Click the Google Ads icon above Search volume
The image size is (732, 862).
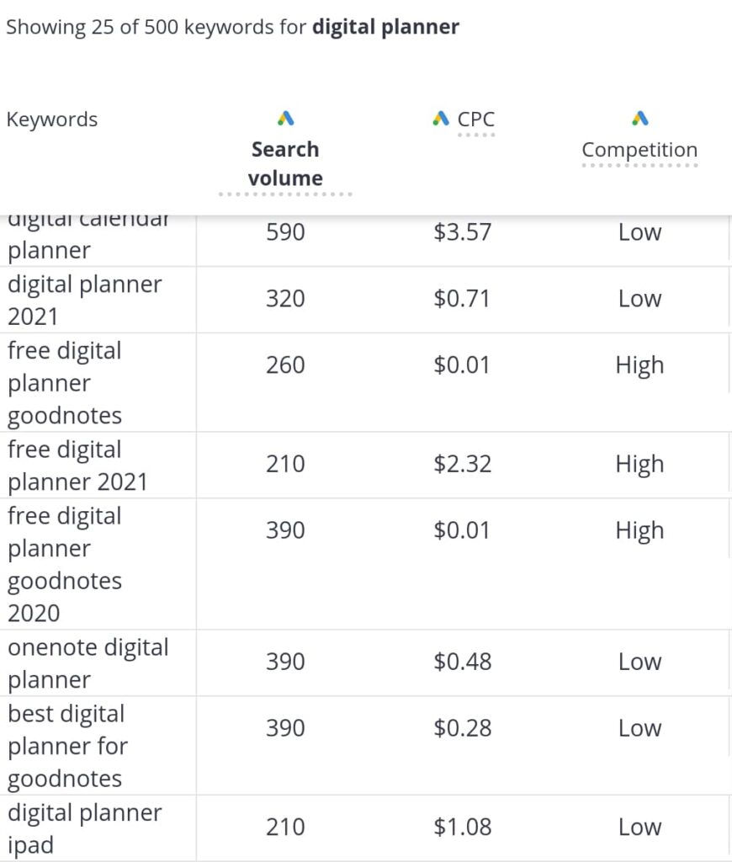tap(285, 119)
